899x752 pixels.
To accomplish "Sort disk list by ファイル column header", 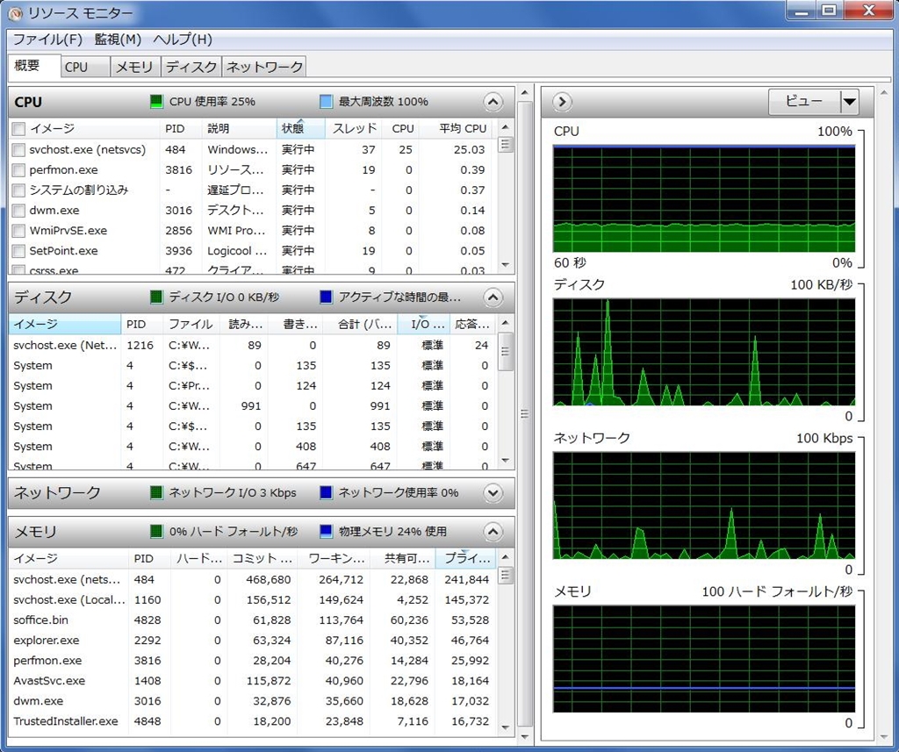I will click(191, 324).
